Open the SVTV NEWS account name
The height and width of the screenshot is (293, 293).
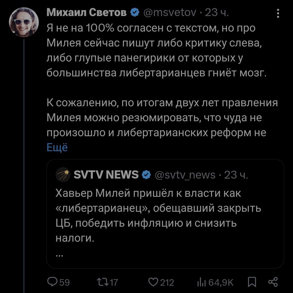point(106,175)
